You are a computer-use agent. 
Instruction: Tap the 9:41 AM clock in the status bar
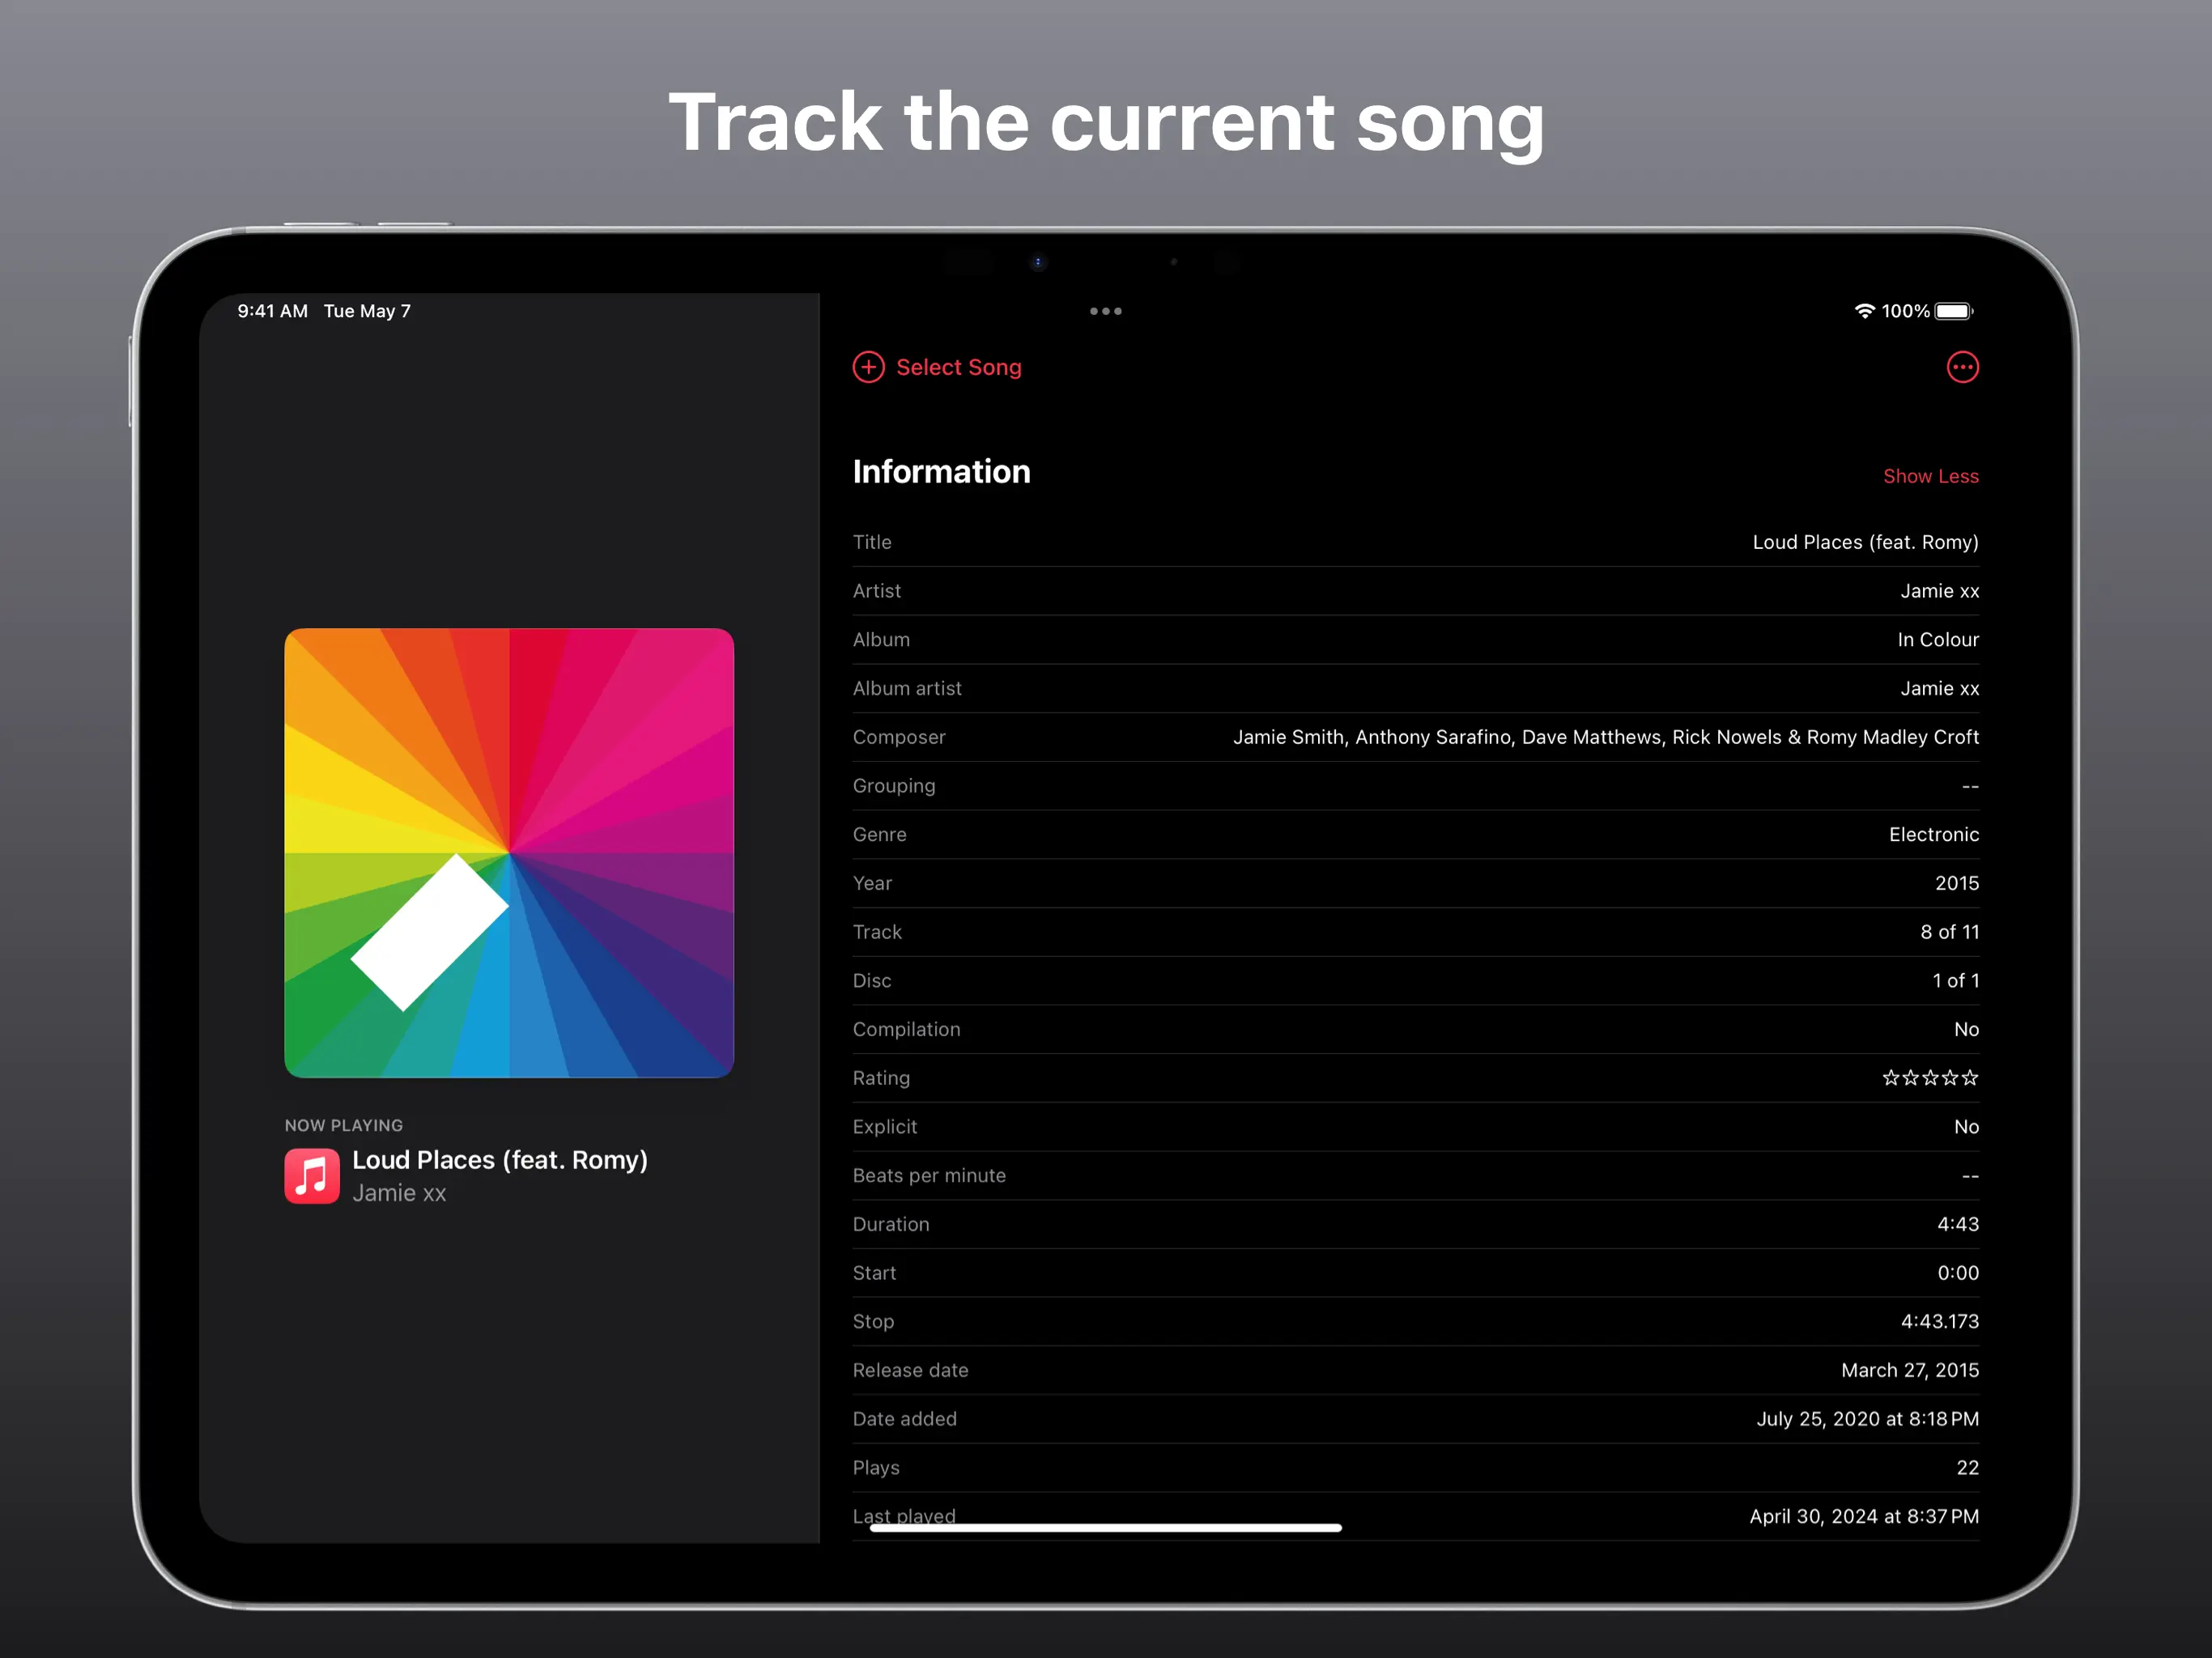[x=272, y=311]
